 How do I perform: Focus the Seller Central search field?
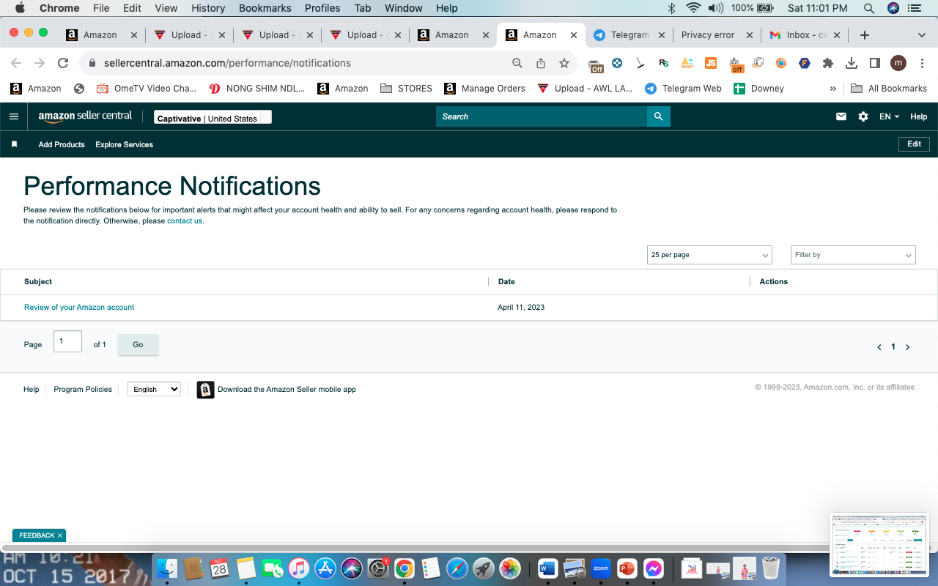[542, 116]
